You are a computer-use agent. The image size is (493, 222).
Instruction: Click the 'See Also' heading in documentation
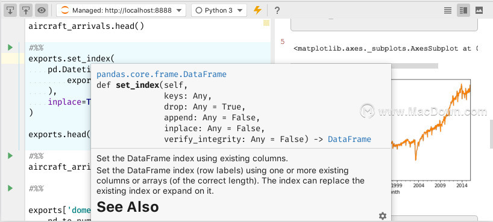point(128,207)
